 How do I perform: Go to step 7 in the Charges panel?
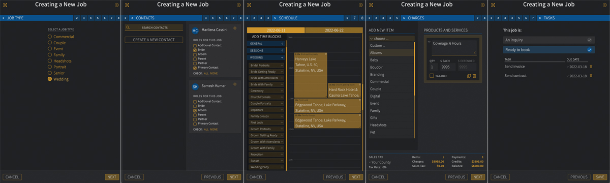pos(478,18)
